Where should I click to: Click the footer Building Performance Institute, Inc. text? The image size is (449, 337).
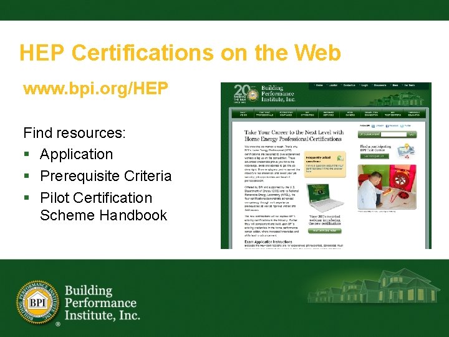pos(102,303)
